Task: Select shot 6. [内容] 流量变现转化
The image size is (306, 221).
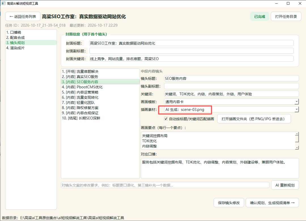Action: pyautogui.click(x=100, y=97)
